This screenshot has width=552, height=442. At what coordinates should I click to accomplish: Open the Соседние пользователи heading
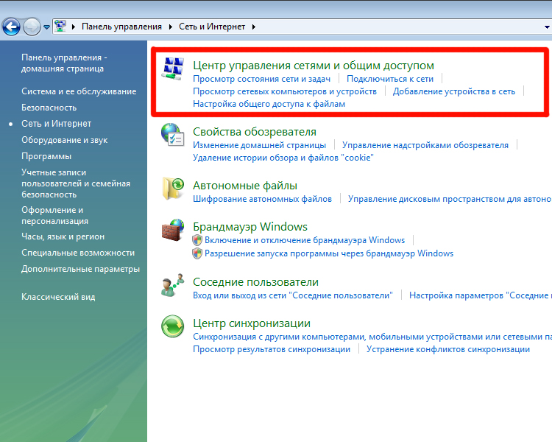255,282
